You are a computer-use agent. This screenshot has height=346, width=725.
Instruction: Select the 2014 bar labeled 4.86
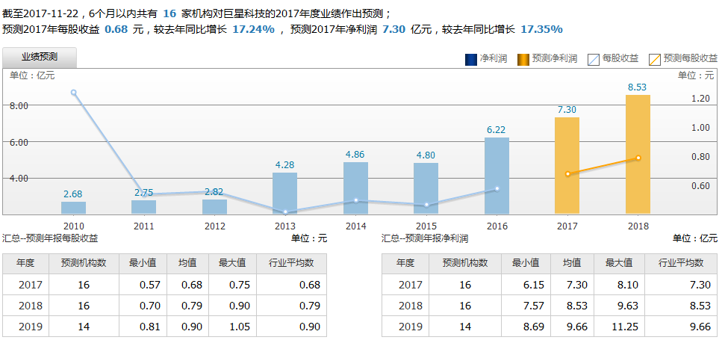pyautogui.click(x=355, y=188)
